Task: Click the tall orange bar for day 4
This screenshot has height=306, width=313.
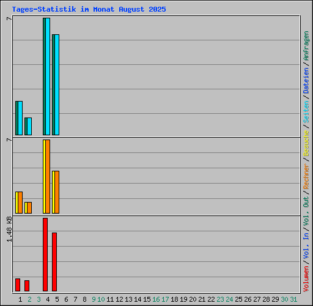Action: coord(48,177)
